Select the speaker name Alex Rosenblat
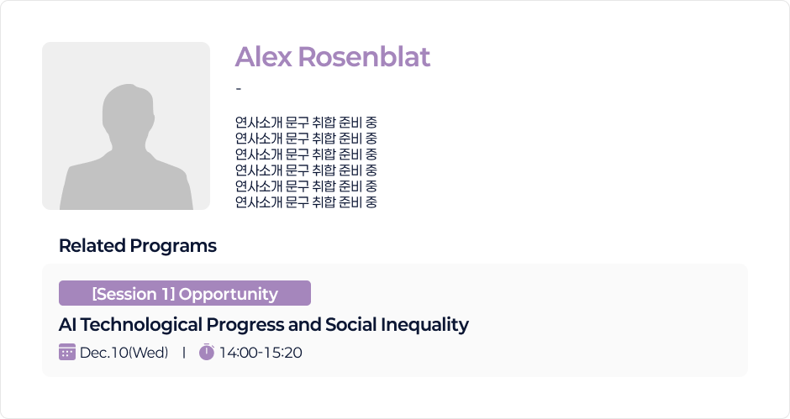Screen dimensions: 790x419 (332, 57)
